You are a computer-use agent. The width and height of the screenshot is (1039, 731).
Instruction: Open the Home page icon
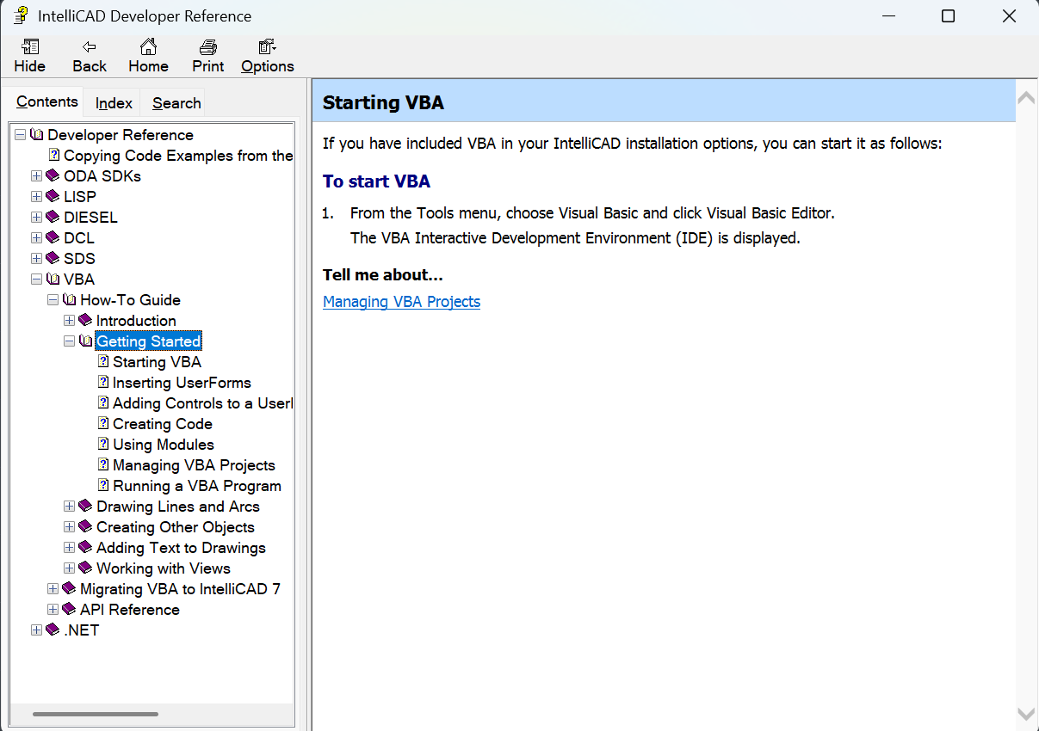coord(148,46)
